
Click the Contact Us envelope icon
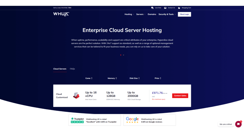(x=165, y=8)
